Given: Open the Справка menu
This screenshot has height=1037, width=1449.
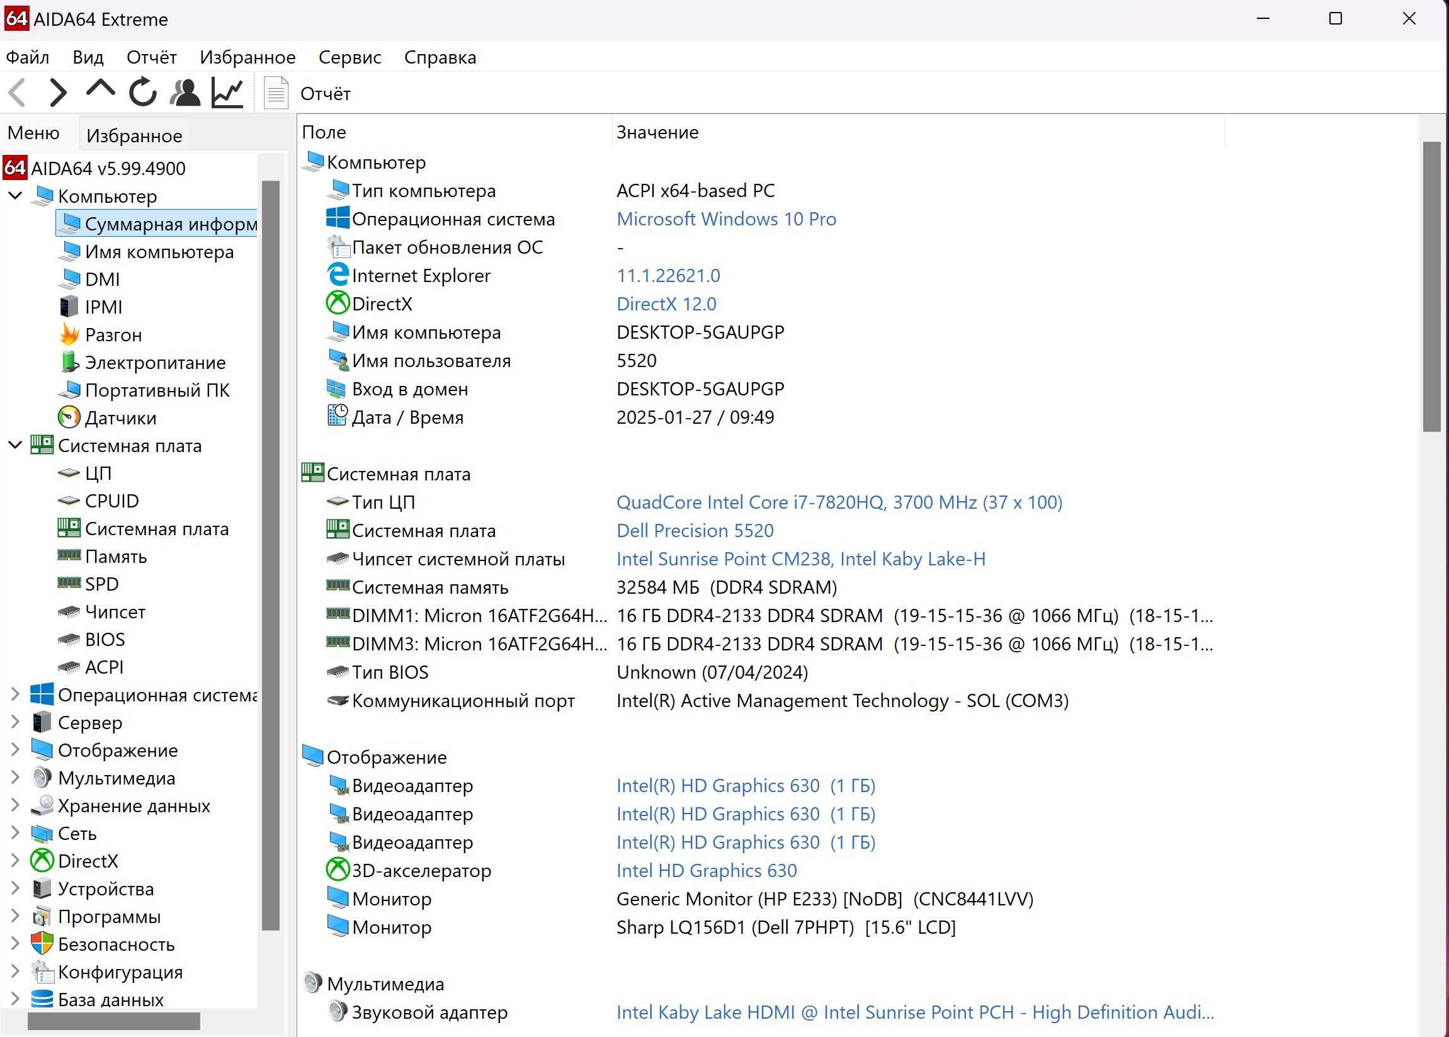Looking at the screenshot, I should click(440, 57).
